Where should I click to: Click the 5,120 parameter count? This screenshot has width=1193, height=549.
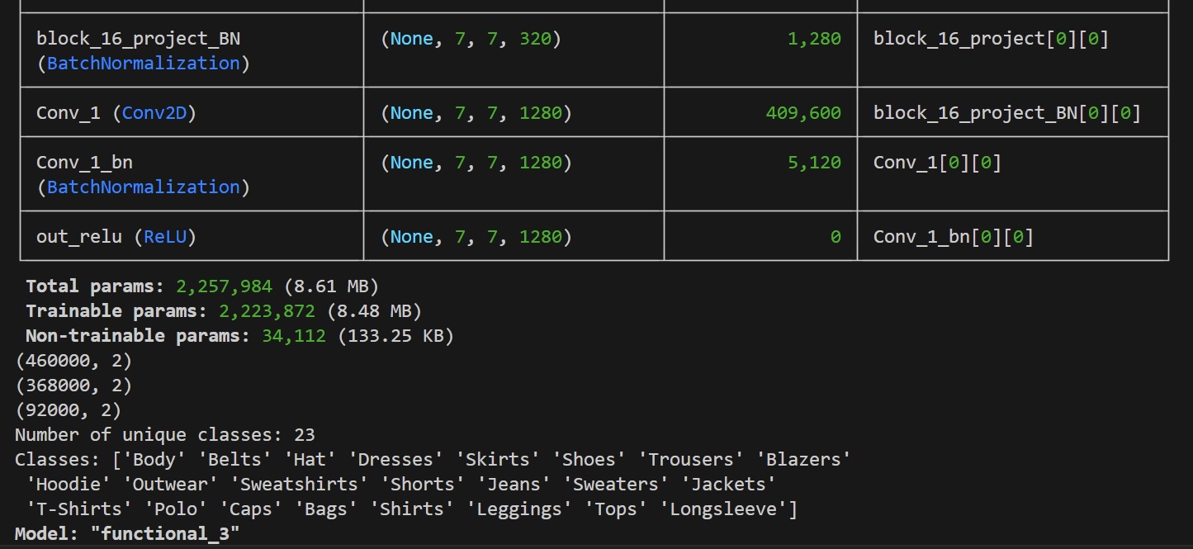pyautogui.click(x=814, y=162)
